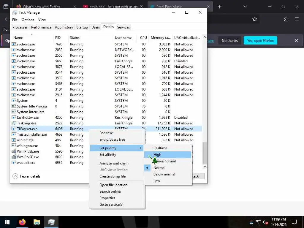The width and height of the screenshot is (304, 228).
Task: Click the muted volume tray icon
Action: pos(265,222)
